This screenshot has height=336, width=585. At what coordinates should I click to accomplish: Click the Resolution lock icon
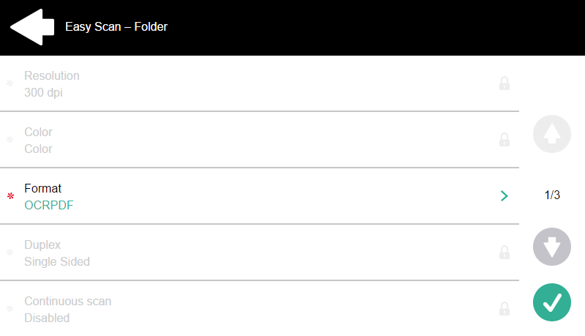(504, 83)
